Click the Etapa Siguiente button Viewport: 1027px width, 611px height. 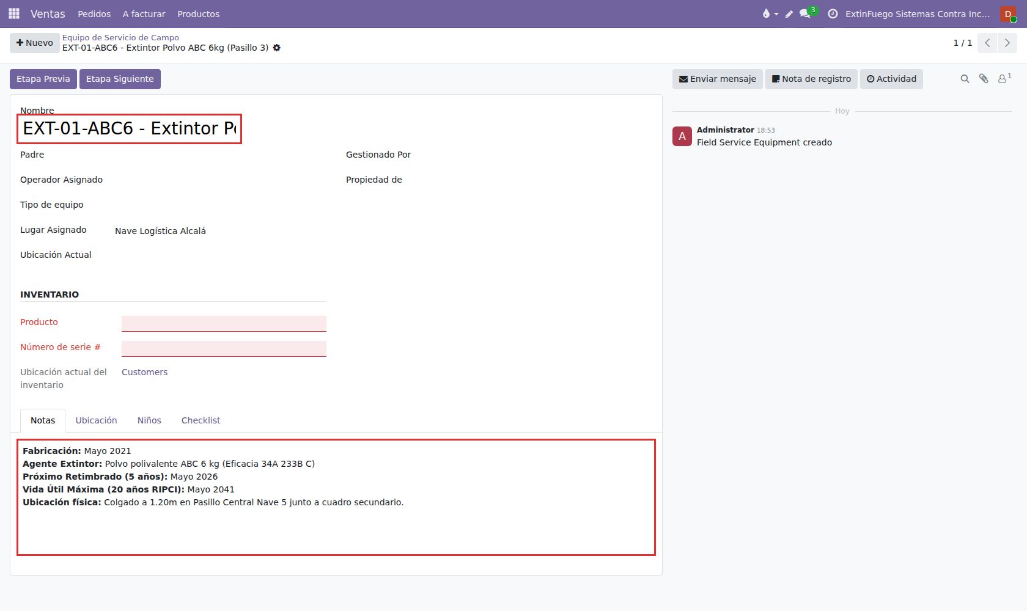tap(120, 79)
